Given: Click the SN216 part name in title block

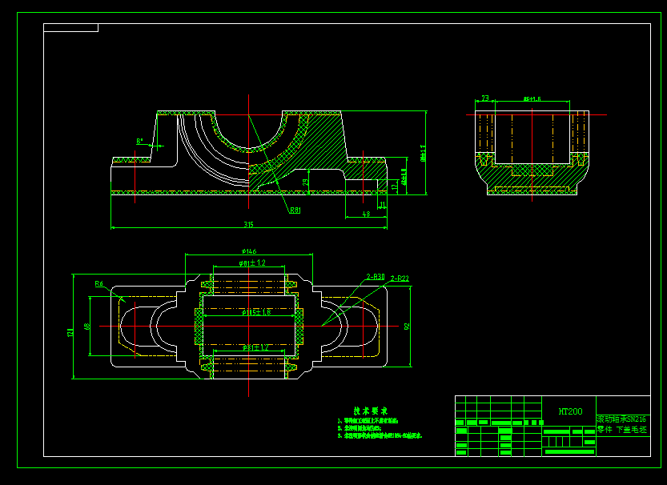Looking at the screenshot, I should pyautogui.click(x=621, y=419).
